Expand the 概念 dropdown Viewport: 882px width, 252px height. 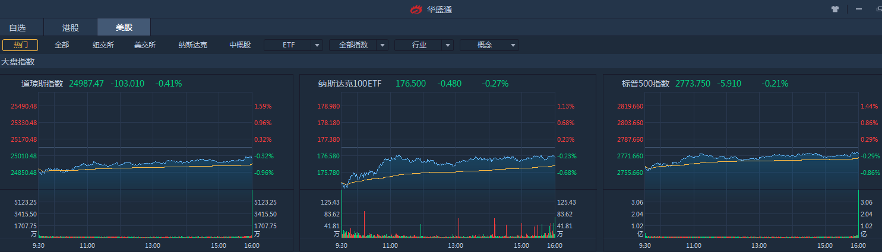489,45
